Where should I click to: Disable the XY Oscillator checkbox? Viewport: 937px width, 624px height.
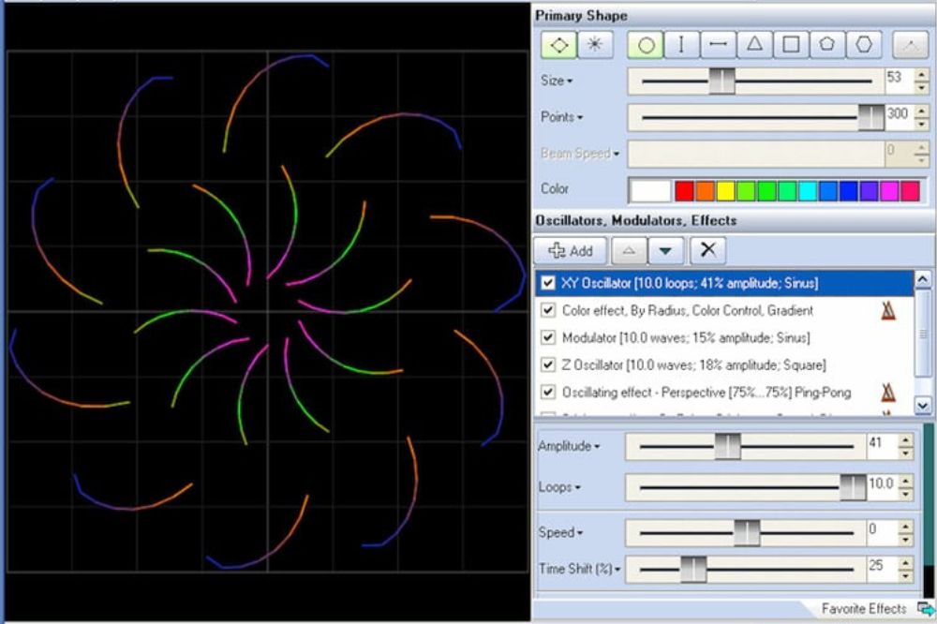pyautogui.click(x=547, y=283)
